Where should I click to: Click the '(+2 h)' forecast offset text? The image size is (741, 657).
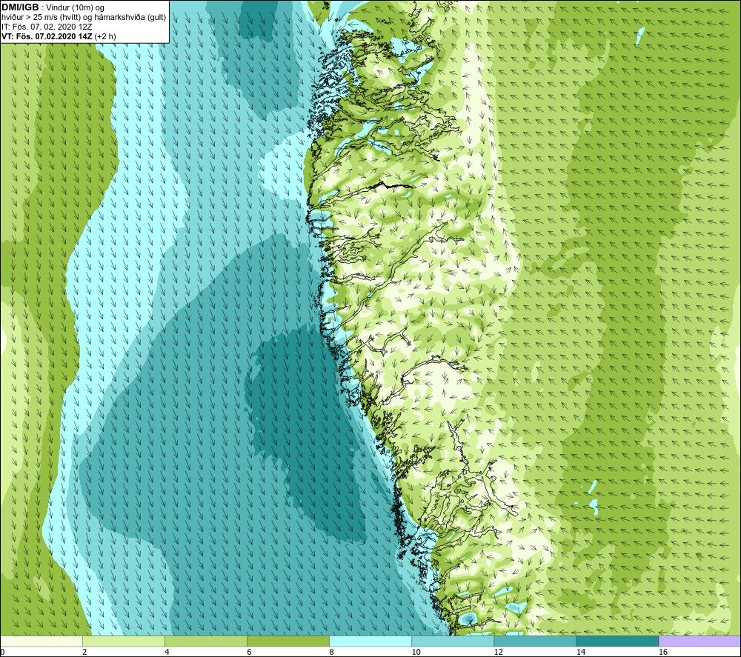pos(105,36)
